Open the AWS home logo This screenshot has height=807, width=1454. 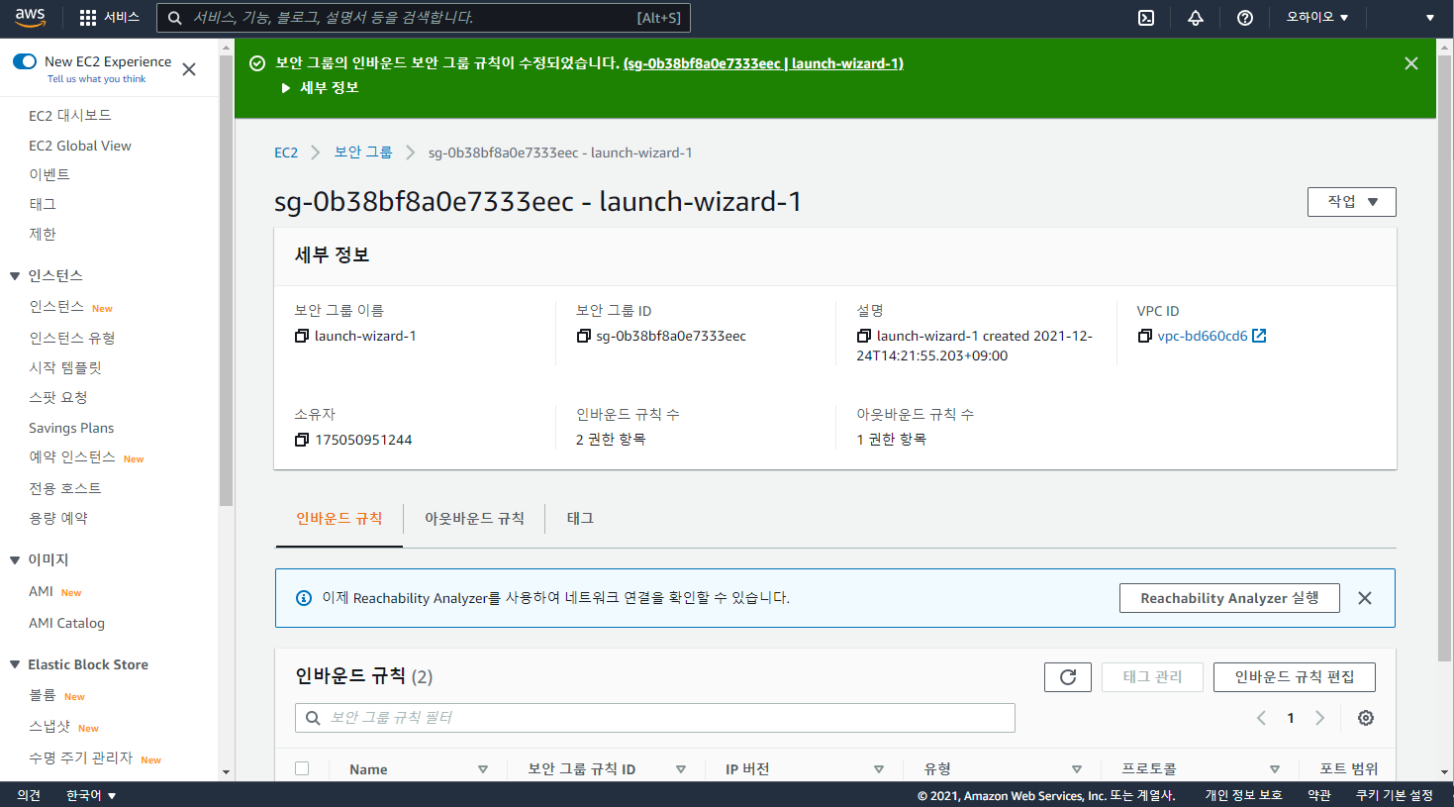click(x=31, y=17)
